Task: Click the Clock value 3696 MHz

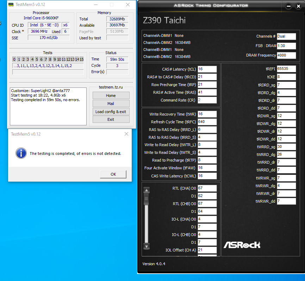Action: [x=39, y=31]
